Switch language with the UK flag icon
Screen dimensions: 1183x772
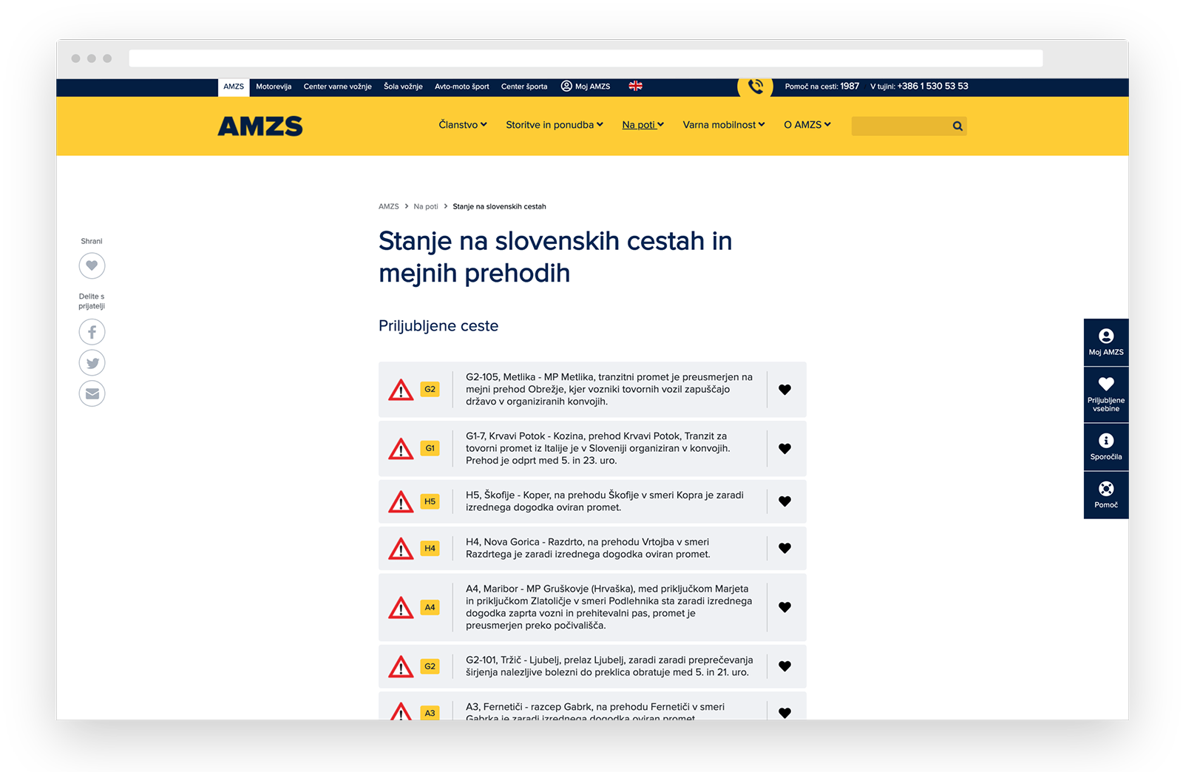tap(635, 87)
